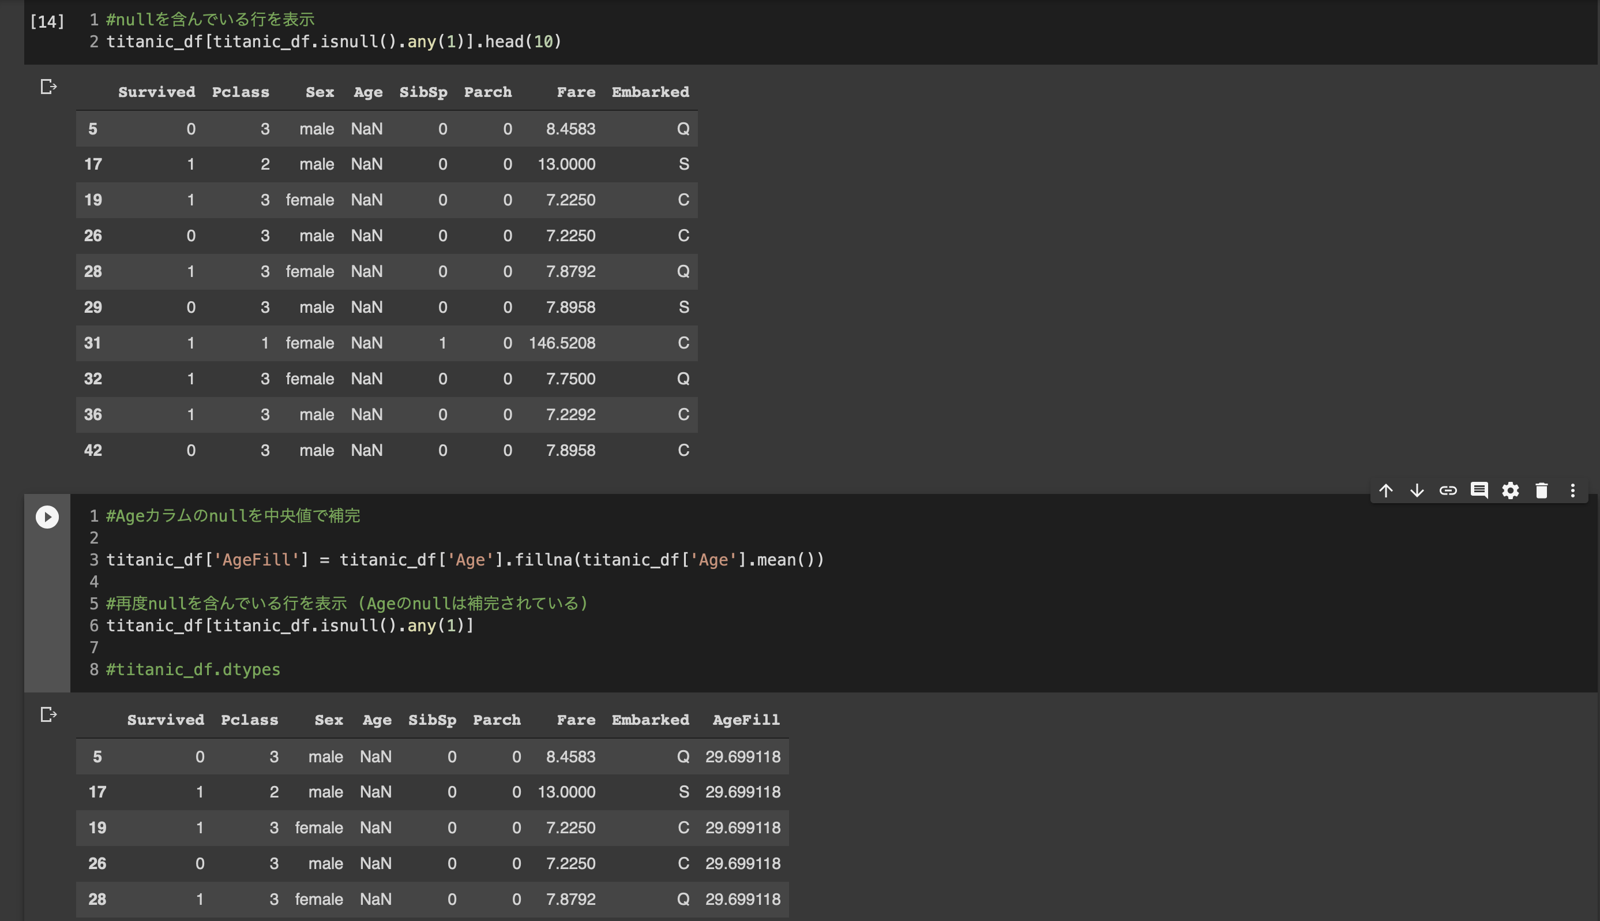The height and width of the screenshot is (921, 1600).
Task: Open more cell actions menu
Action: pyautogui.click(x=1572, y=491)
